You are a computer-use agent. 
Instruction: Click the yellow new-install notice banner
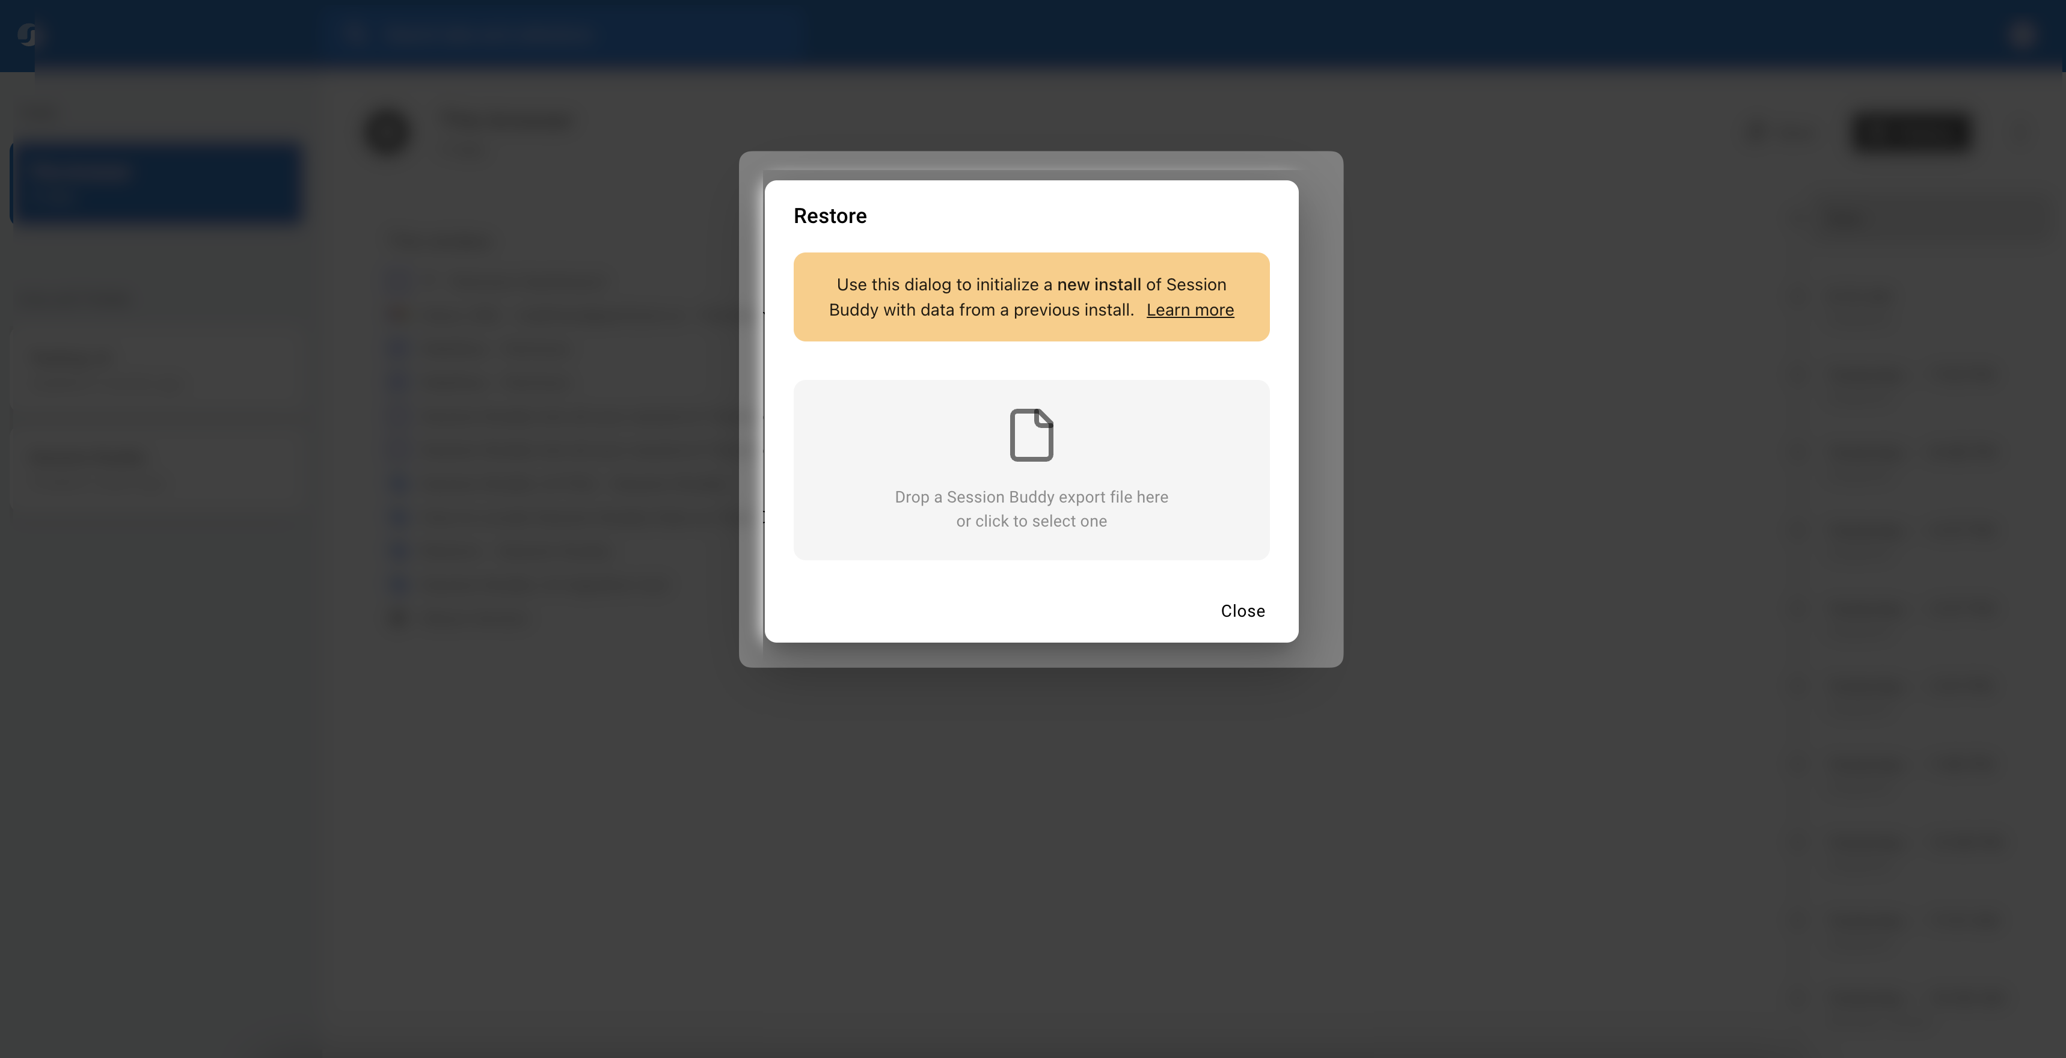(1031, 296)
